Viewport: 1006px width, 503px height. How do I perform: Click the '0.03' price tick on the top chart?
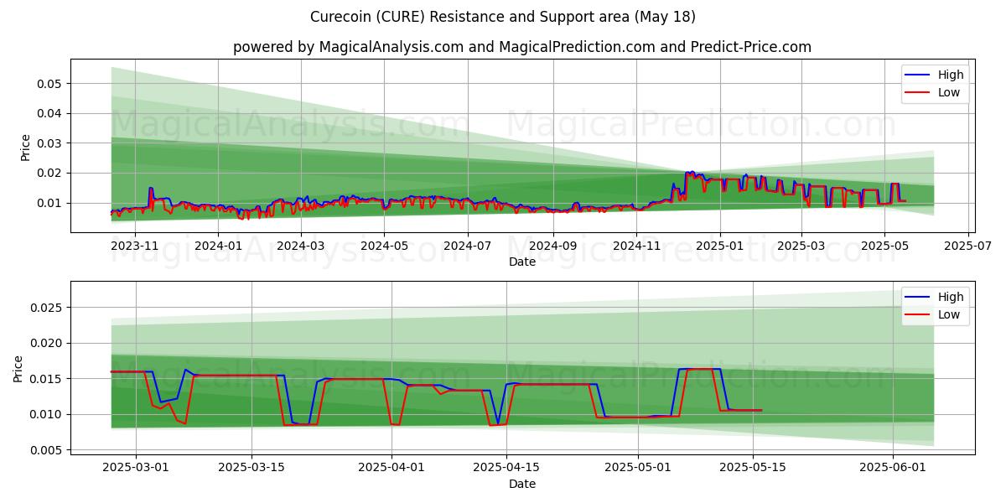(x=50, y=143)
